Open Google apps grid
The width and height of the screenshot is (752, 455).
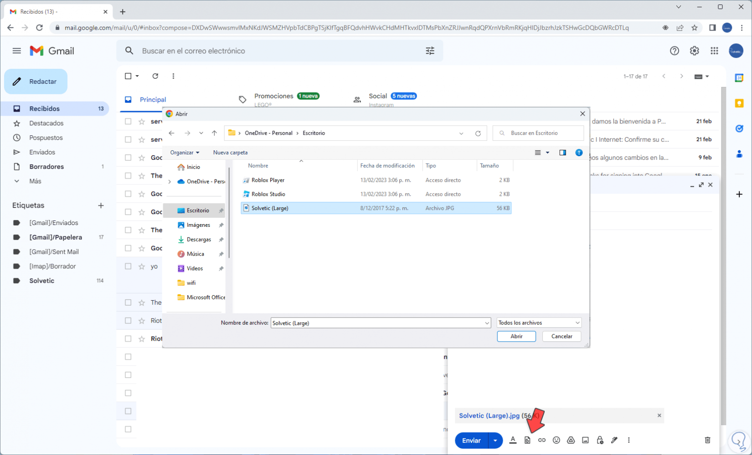click(714, 51)
